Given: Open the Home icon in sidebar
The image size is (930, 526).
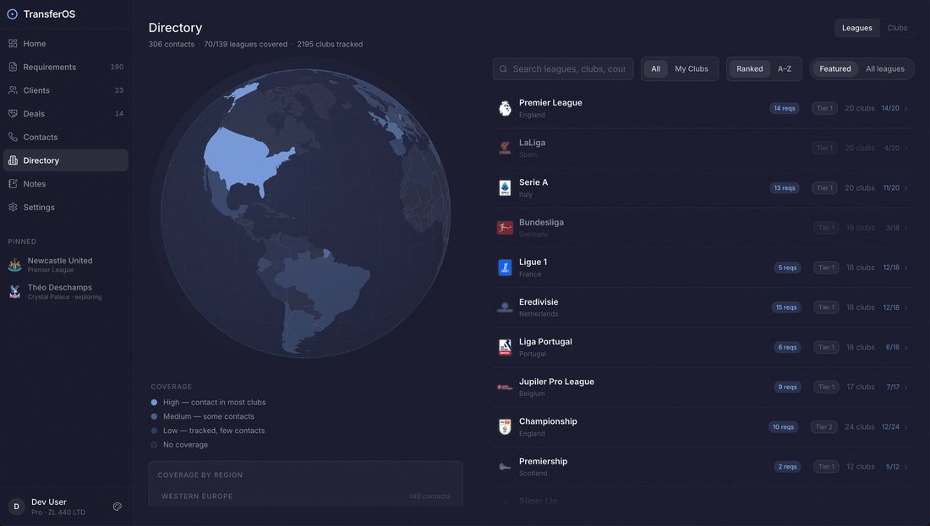Looking at the screenshot, I should point(13,44).
